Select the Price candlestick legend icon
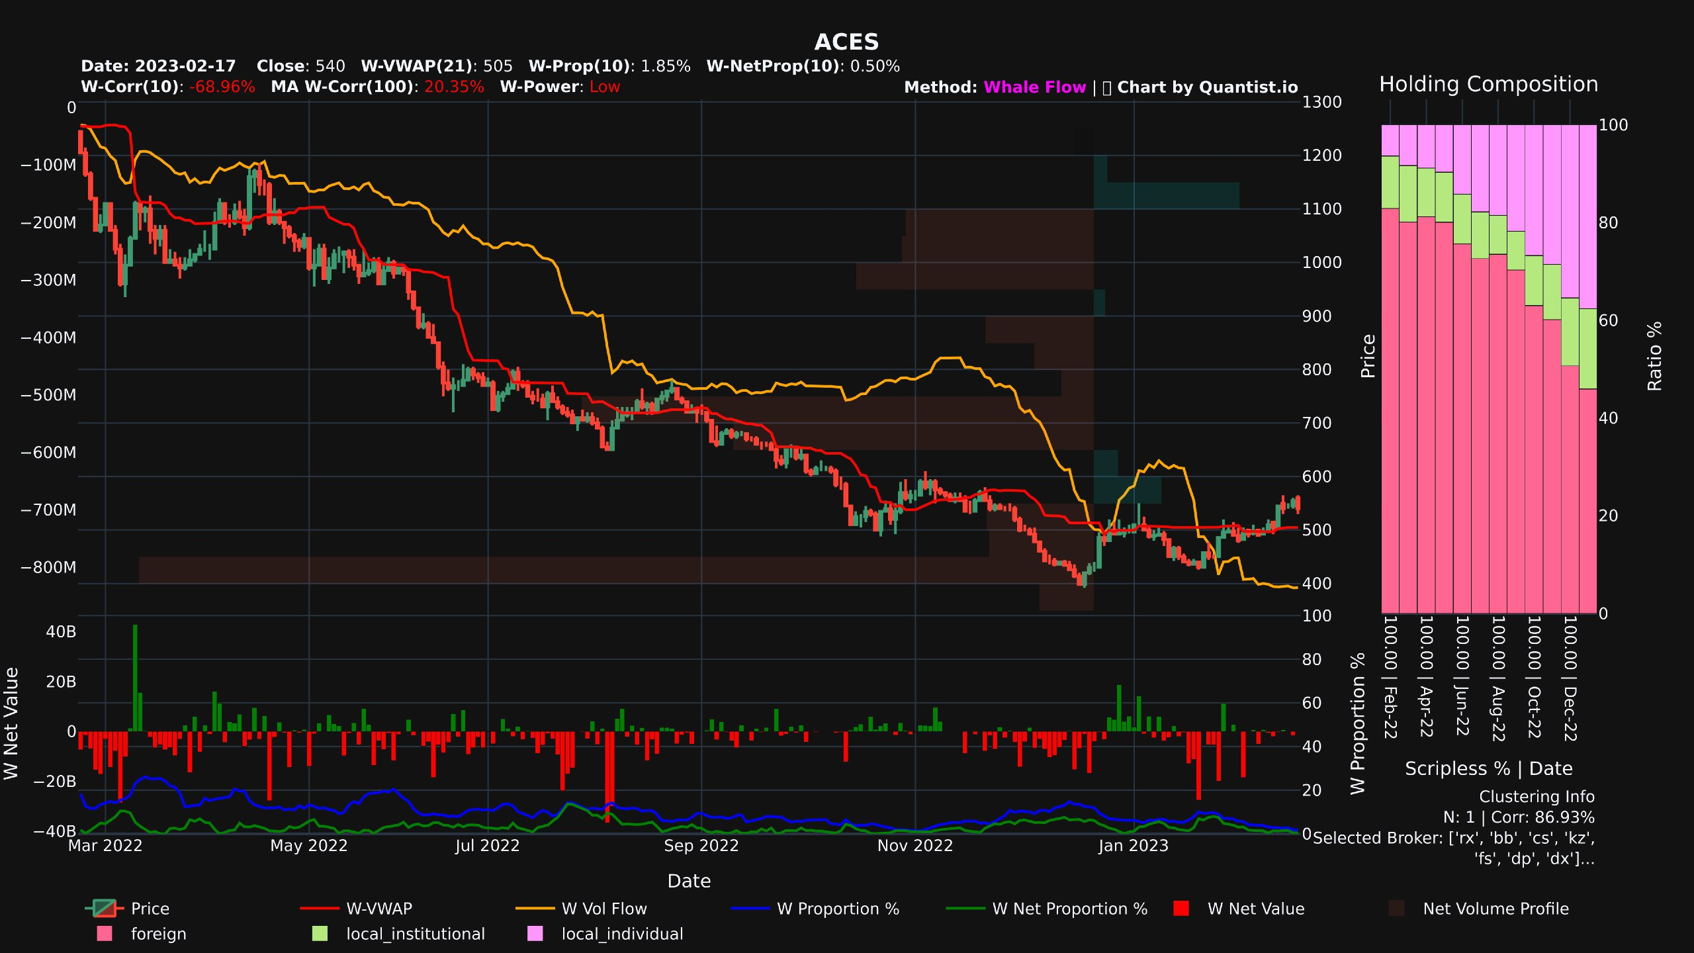The image size is (1694, 953). 103,909
